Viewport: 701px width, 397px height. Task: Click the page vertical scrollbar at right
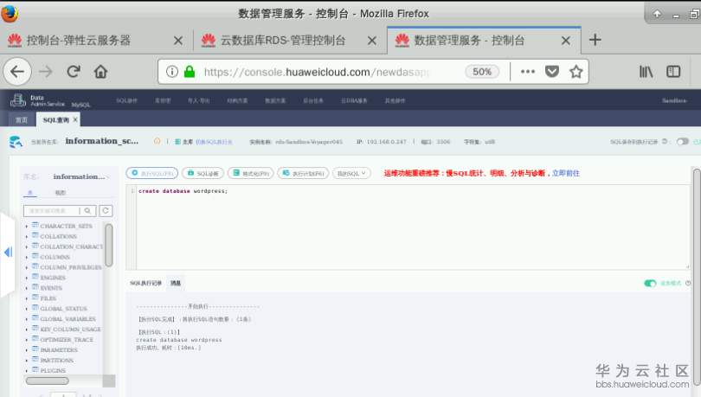click(x=697, y=276)
